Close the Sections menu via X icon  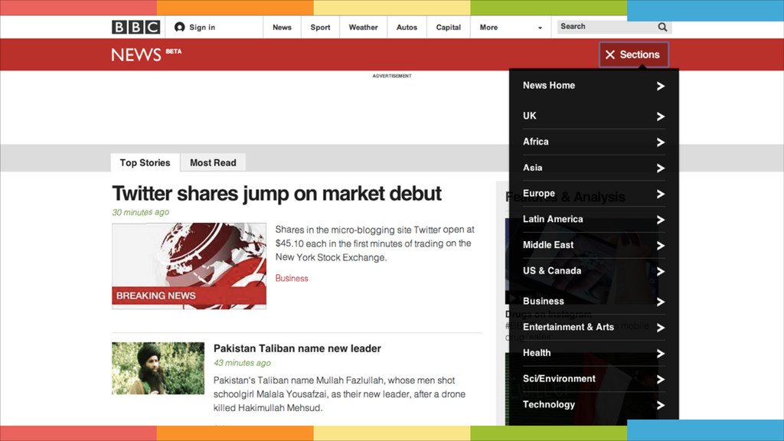[x=610, y=54]
